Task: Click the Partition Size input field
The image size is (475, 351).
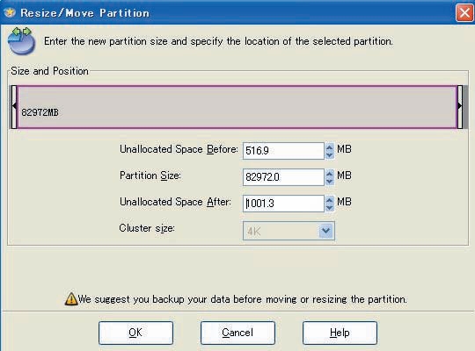Action: tap(283, 177)
